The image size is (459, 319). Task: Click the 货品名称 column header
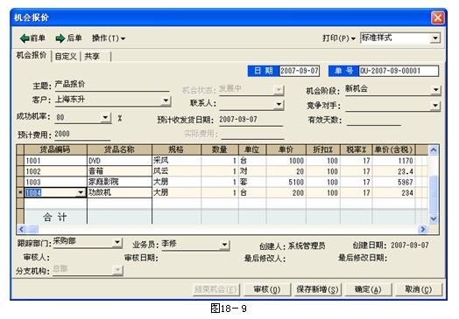[119, 149]
